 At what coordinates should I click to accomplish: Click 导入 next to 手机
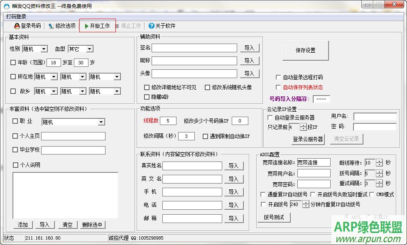233,192
